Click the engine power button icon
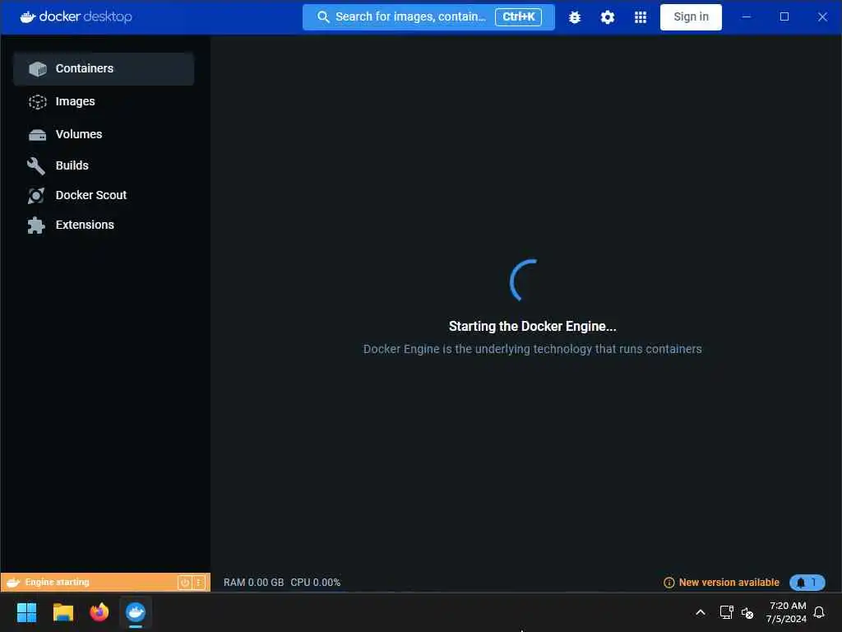This screenshot has height=632, width=842. [x=185, y=582]
